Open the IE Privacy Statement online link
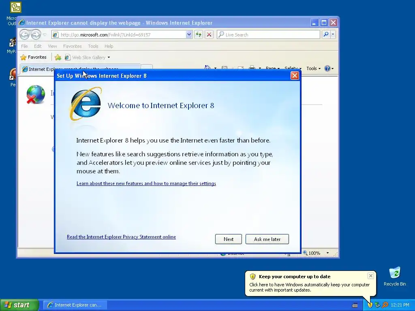Image resolution: width=415 pixels, height=311 pixels. tap(121, 236)
